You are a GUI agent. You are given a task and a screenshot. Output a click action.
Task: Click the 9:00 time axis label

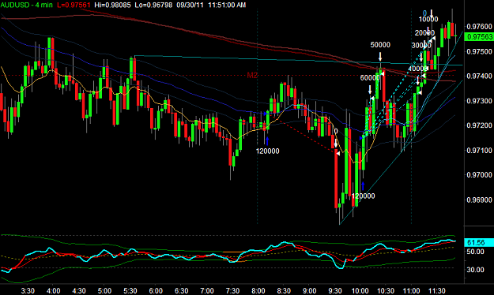point(309,290)
